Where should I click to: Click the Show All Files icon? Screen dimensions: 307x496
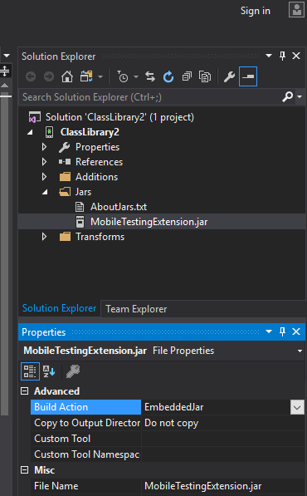tap(205, 76)
